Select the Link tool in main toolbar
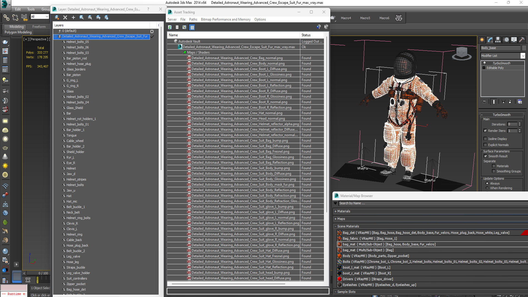The width and height of the screenshot is (528, 297). pyautogui.click(x=6, y=18)
